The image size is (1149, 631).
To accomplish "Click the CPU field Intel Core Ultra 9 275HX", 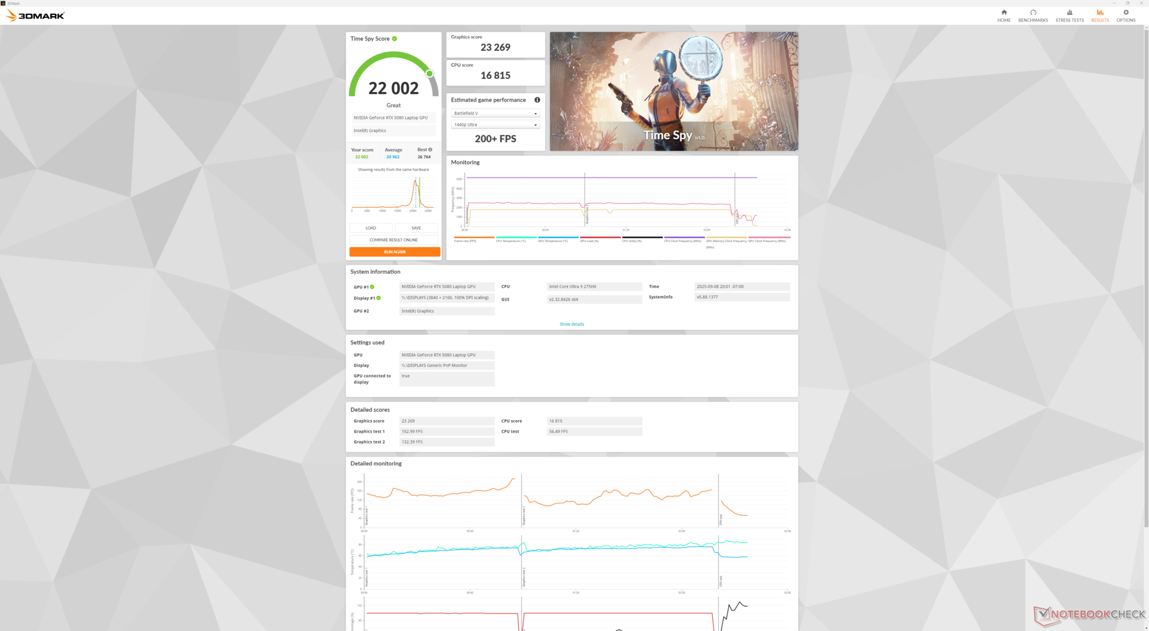I will point(594,287).
